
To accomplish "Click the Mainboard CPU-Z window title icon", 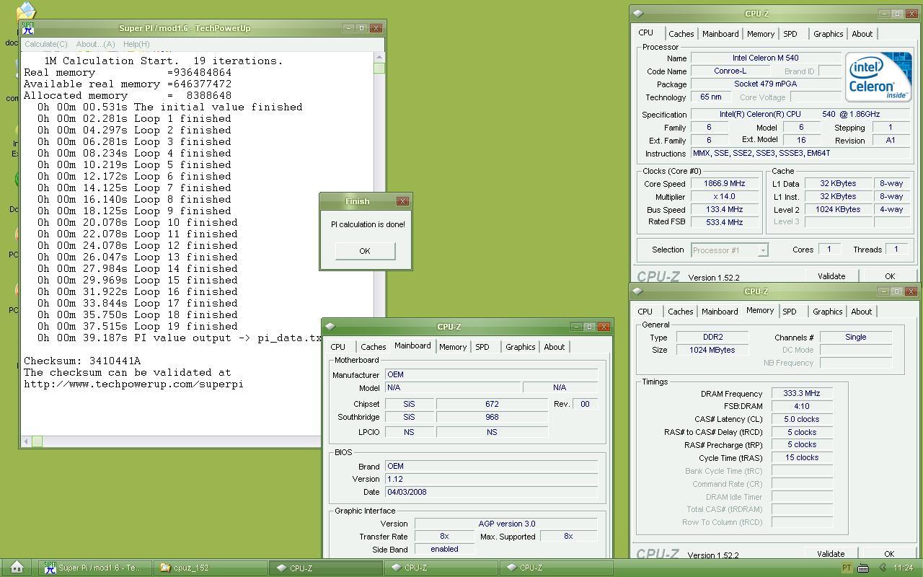I will click(x=330, y=327).
